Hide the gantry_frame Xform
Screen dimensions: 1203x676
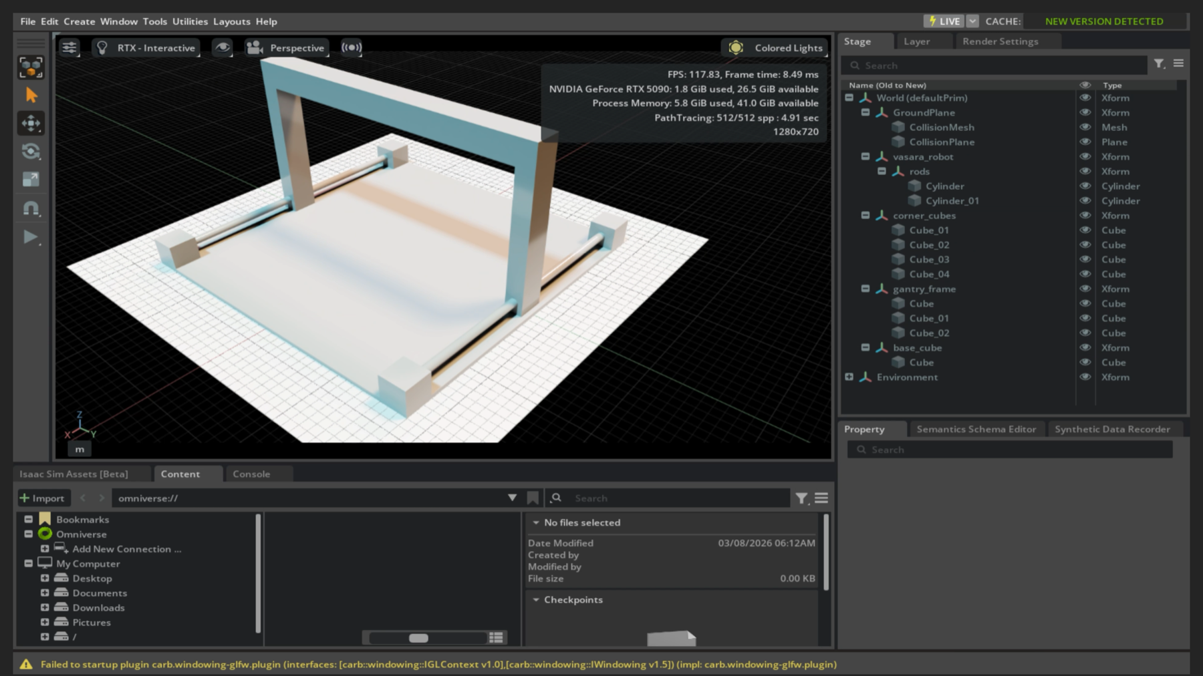pos(1085,289)
